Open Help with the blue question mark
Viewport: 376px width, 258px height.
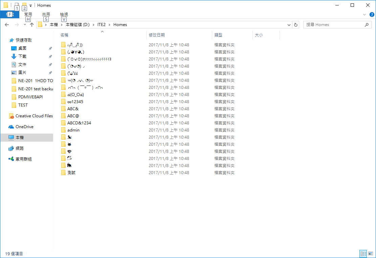(x=372, y=15)
